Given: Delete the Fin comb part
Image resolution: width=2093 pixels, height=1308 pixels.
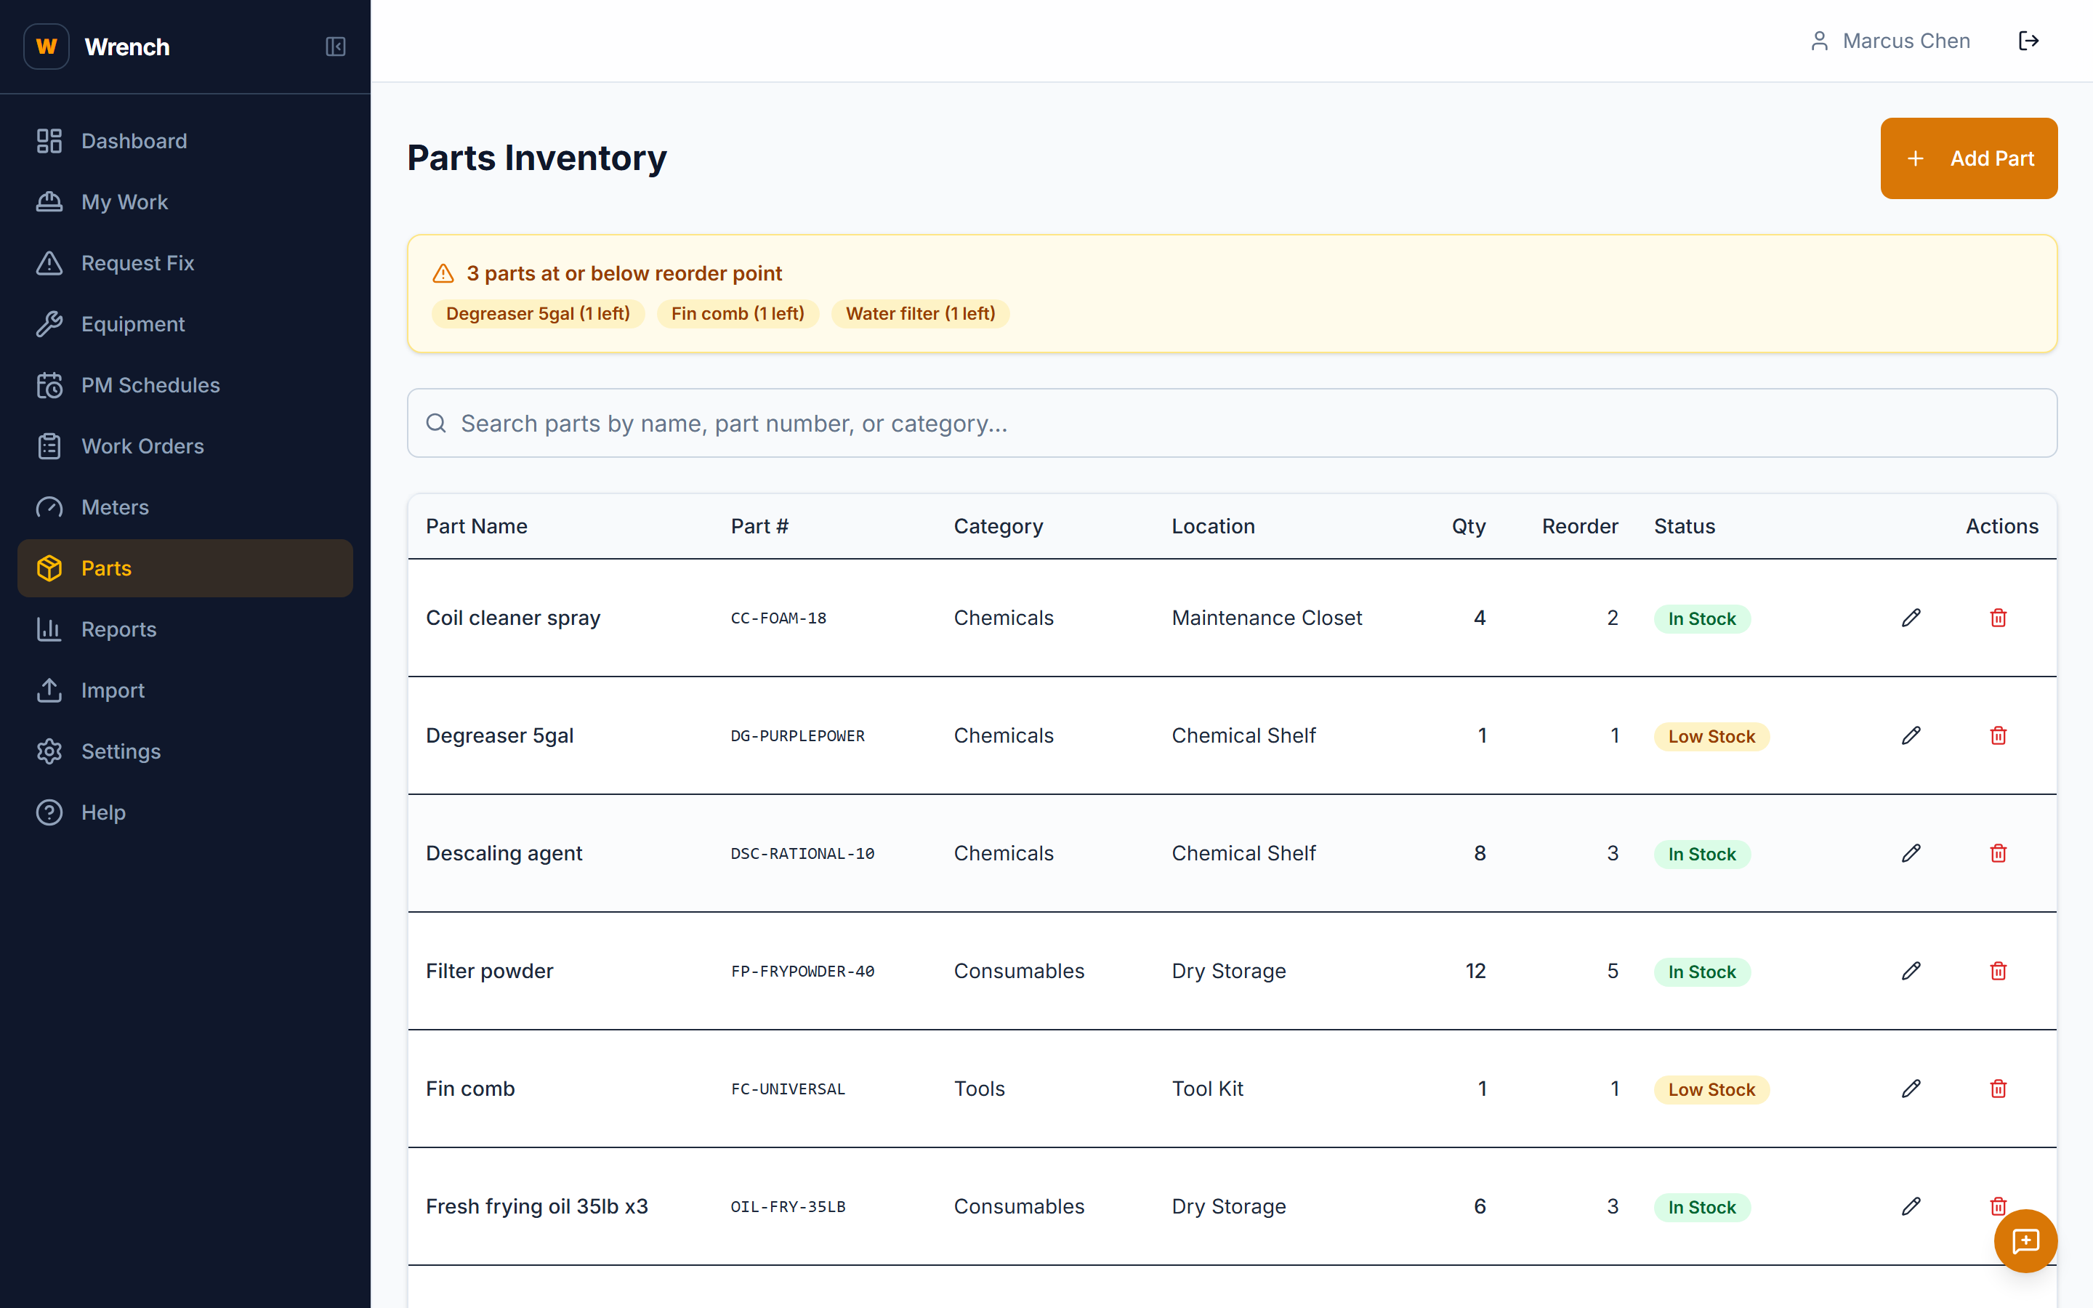Looking at the screenshot, I should (x=1998, y=1089).
